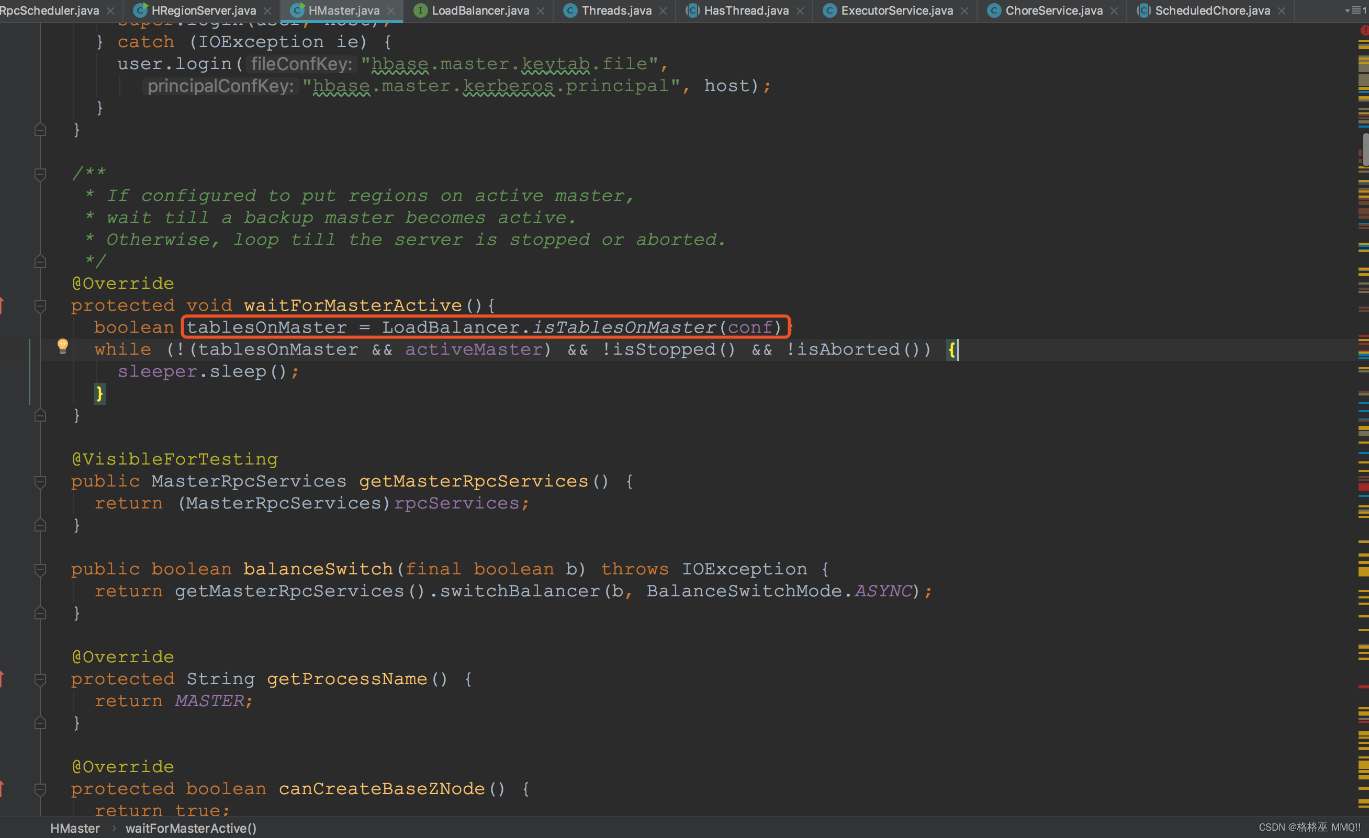
Task: Click the yellow intention lightbulb icon
Action: [63, 345]
